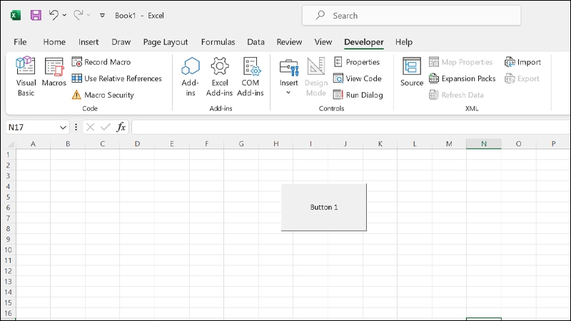Viewport: 571px width, 321px height.
Task: Select column A header
Action: tap(33, 144)
